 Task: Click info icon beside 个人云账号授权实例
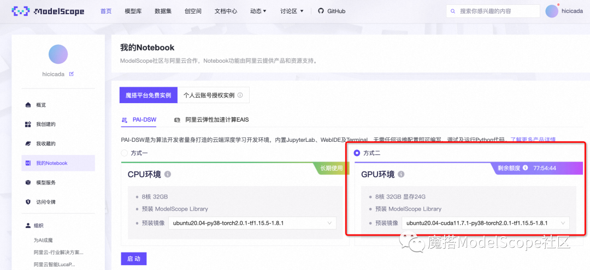[x=240, y=95]
